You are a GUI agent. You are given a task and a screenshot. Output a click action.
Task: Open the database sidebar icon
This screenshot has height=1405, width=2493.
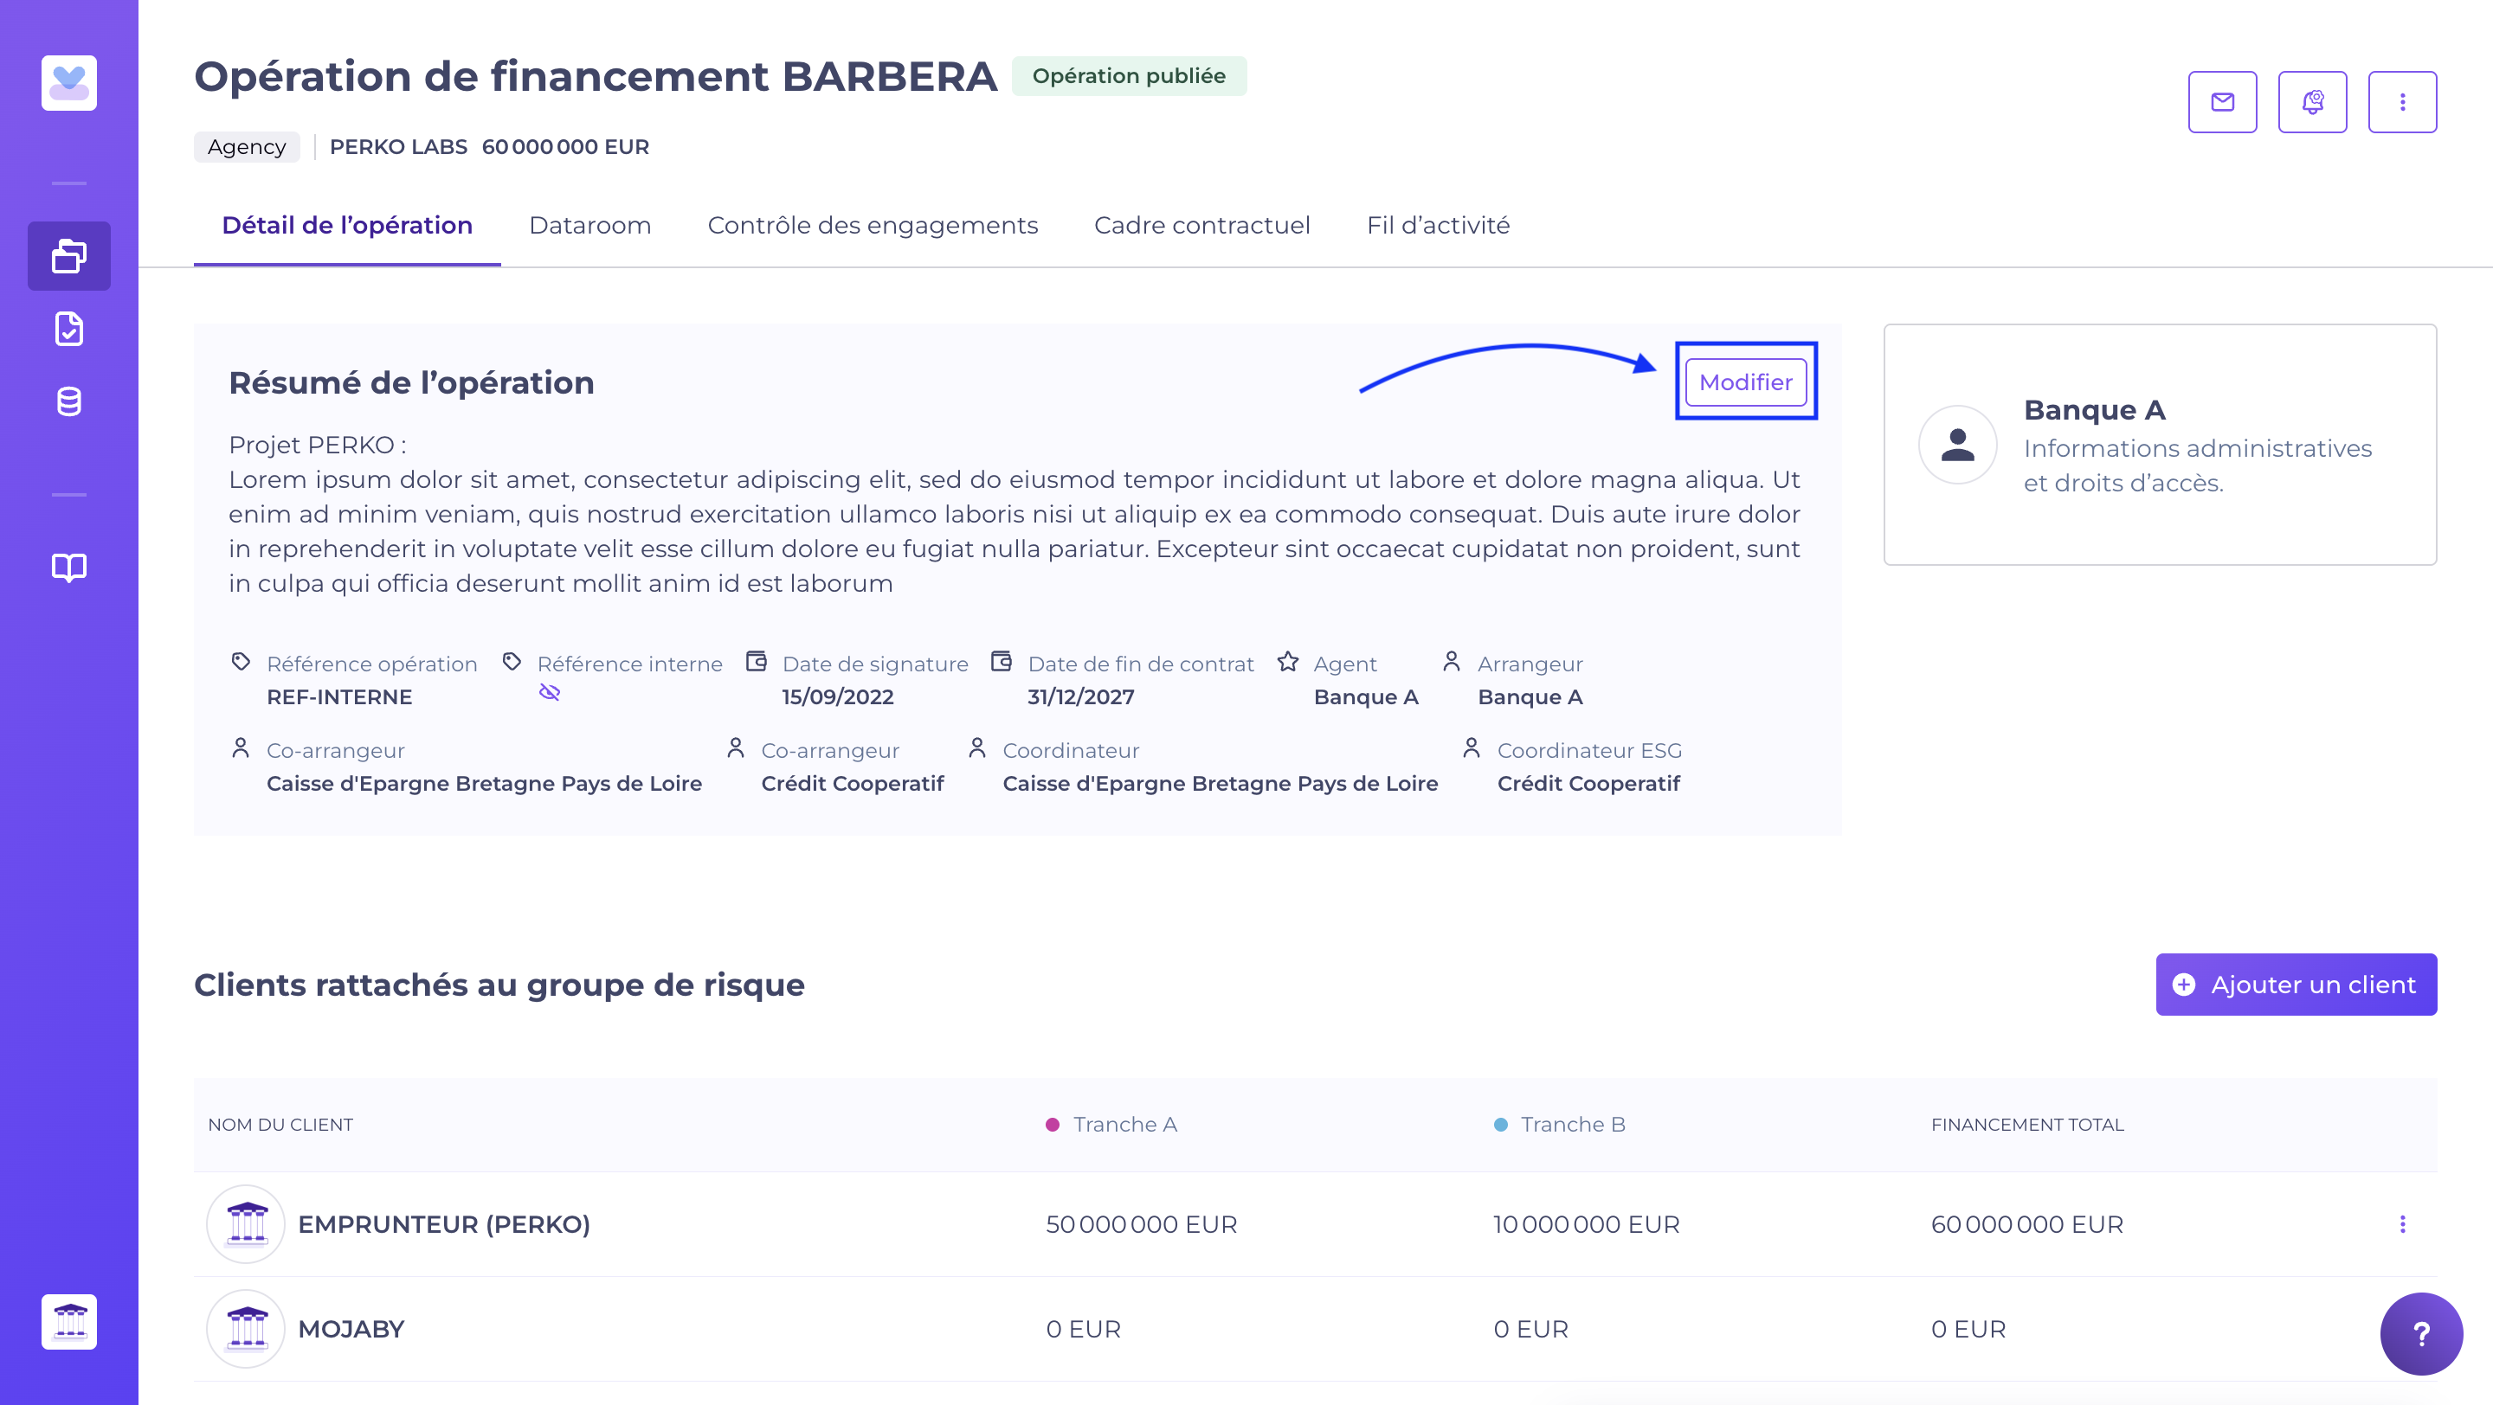coord(68,401)
